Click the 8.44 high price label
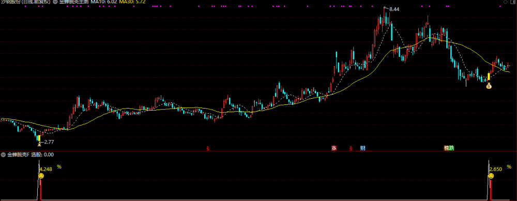 (x=394, y=9)
